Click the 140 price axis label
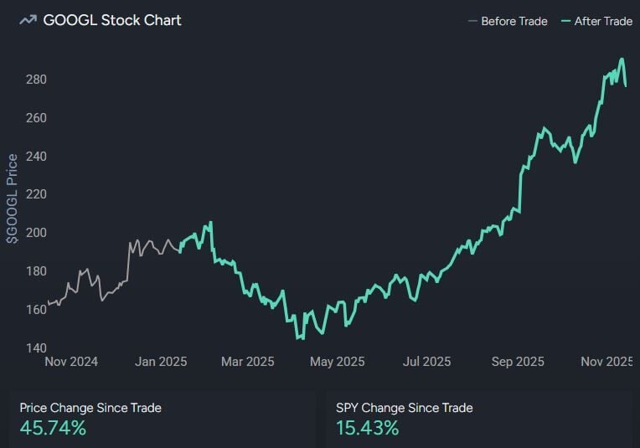The width and height of the screenshot is (640, 448). (x=36, y=348)
